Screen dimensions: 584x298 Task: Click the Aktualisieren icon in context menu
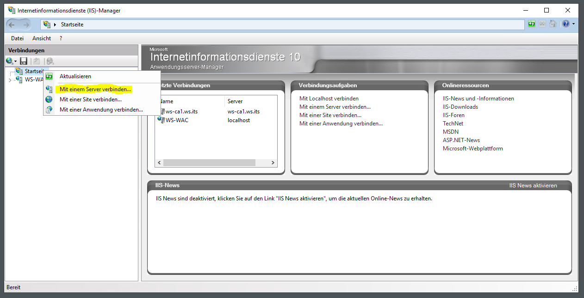pos(49,76)
